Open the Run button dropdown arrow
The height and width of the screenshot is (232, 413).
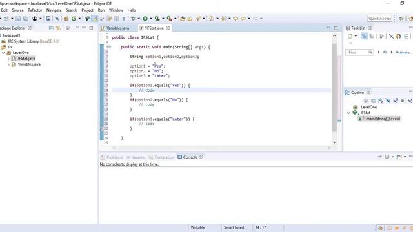coord(151,19)
